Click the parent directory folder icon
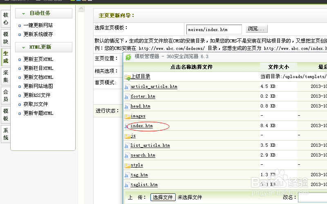327x204 pixels. pyautogui.click(x=128, y=77)
